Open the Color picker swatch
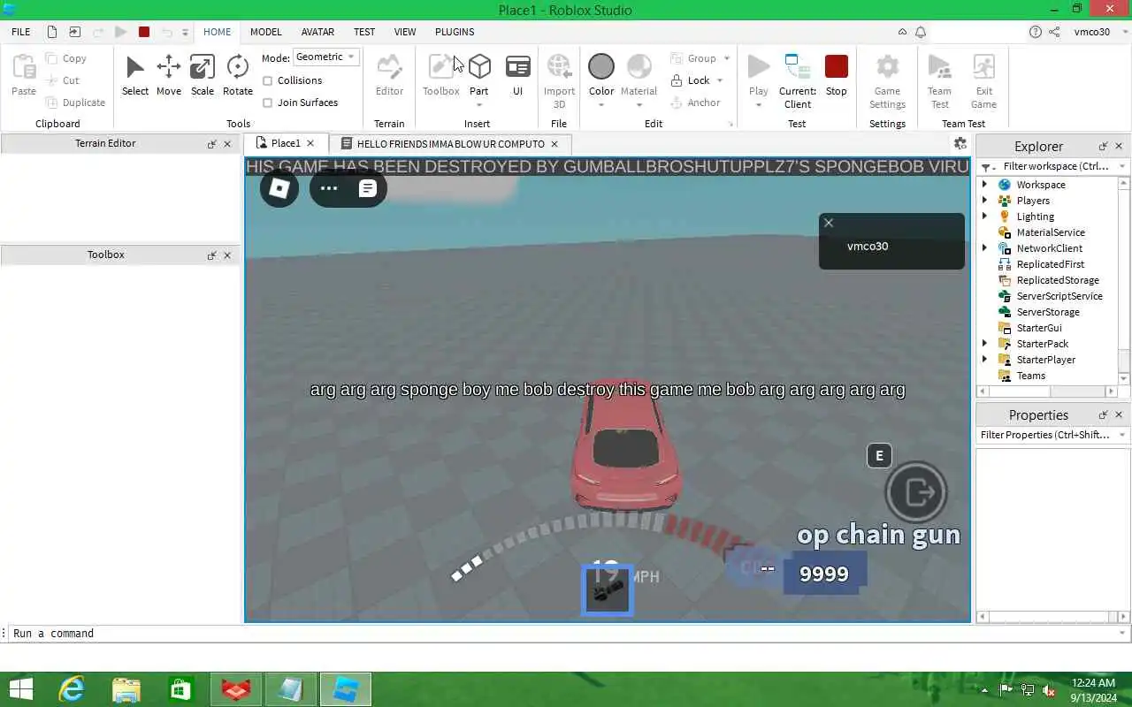Screen dimensions: 1132x707 point(601,67)
